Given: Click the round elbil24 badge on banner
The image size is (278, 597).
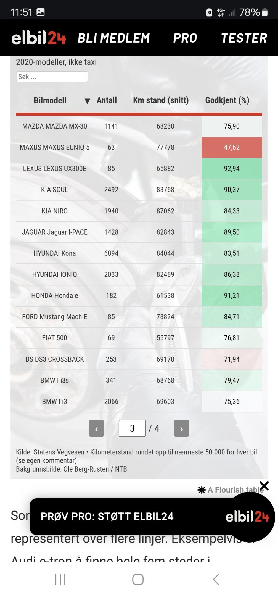Looking at the screenshot, I should click(x=250, y=517).
